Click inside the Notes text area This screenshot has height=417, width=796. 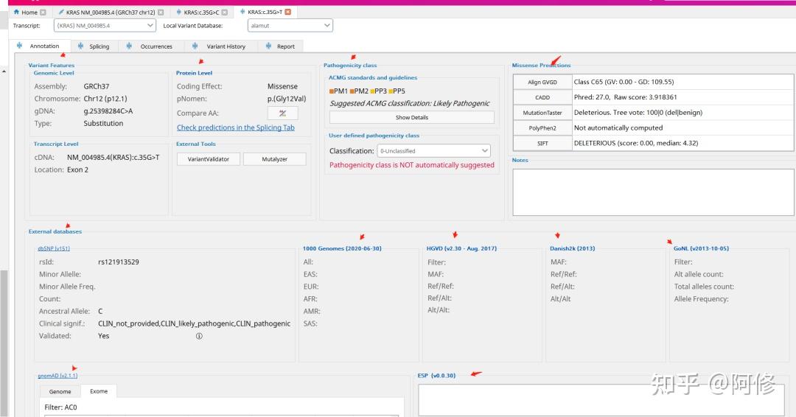click(x=653, y=192)
